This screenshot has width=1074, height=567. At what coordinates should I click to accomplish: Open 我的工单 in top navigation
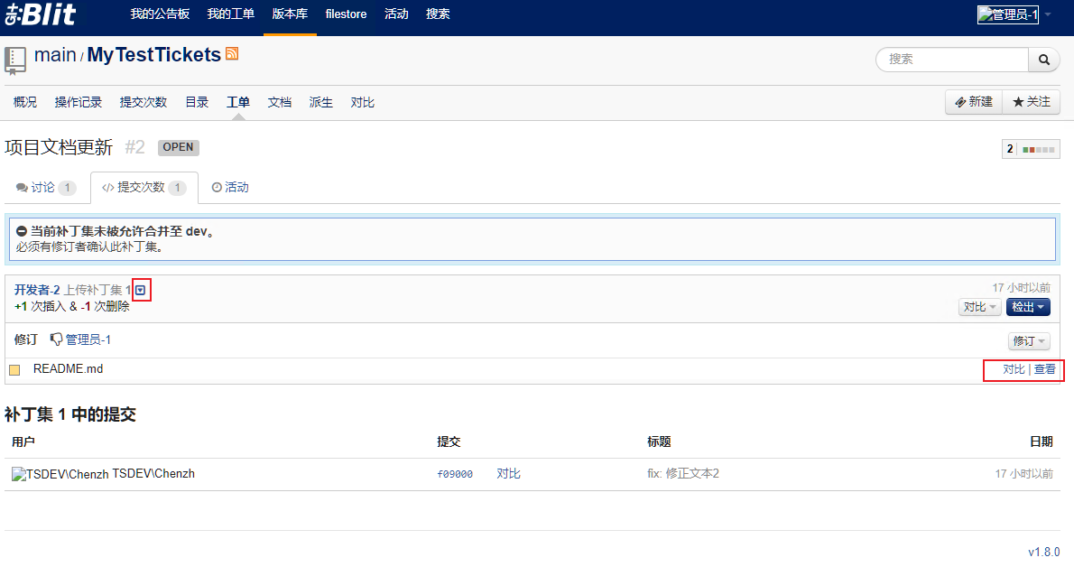click(x=231, y=14)
